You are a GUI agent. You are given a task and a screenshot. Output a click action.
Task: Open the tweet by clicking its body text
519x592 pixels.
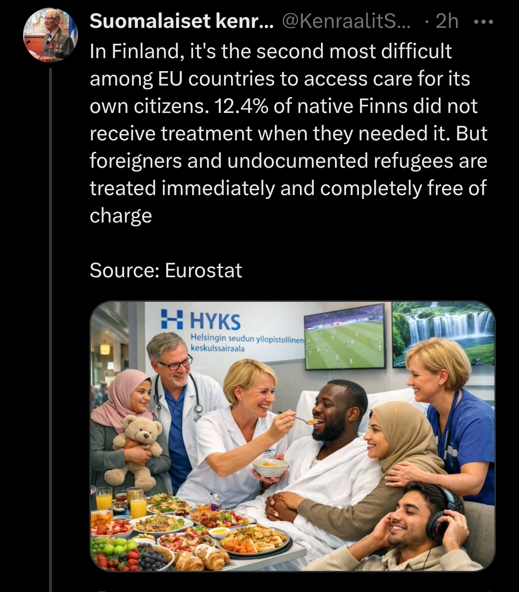pos(288,134)
